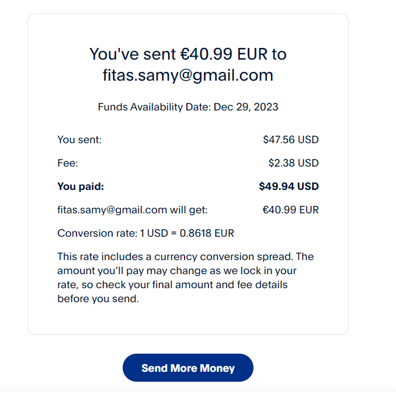Screen dimensions: 396x401
Task: Select the $49.94 USD total paid
Action: coord(289,186)
